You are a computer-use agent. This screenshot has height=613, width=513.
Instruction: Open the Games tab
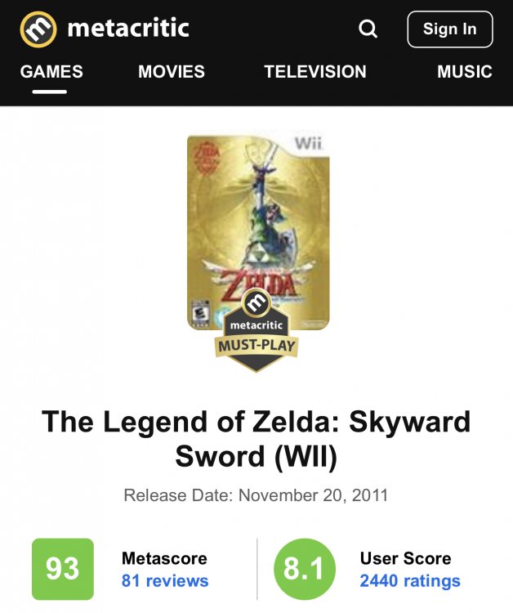point(51,72)
